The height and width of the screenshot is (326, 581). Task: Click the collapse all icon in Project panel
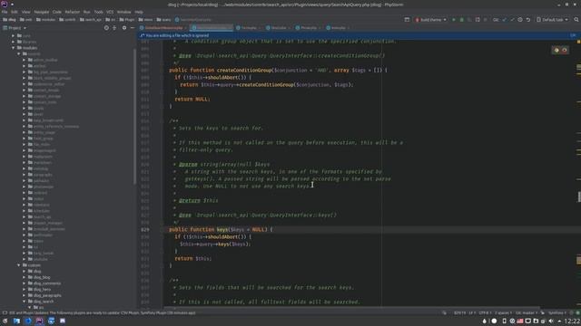click(x=114, y=28)
